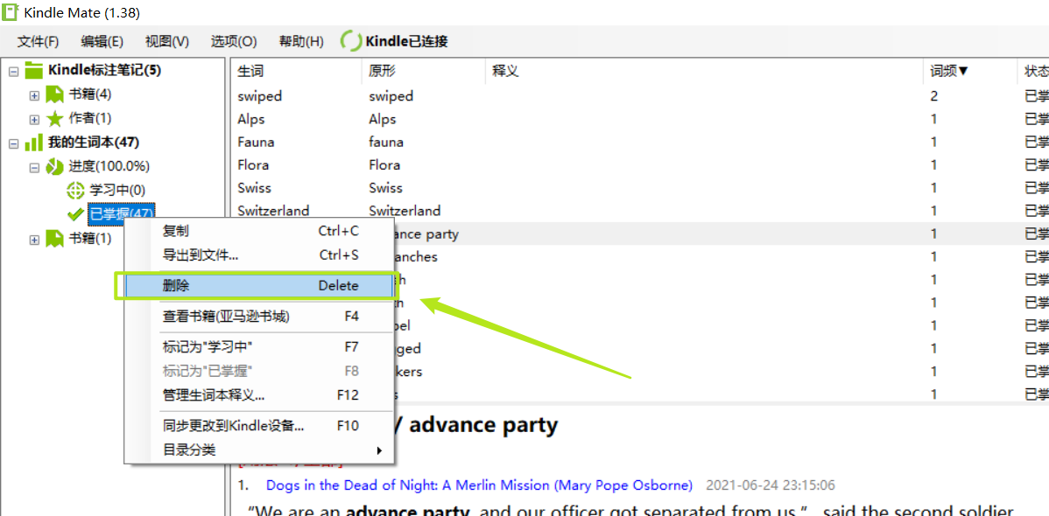Click the timestamp 2021-06-24 23:15:06
This screenshot has width=1049, height=516.
770,485
